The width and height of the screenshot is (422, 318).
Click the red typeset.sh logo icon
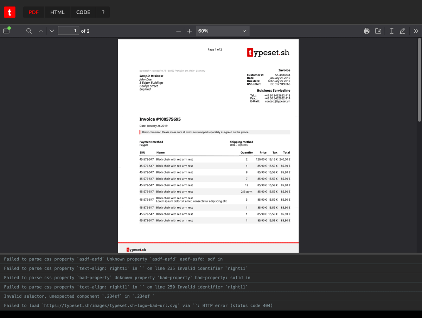click(x=9, y=12)
